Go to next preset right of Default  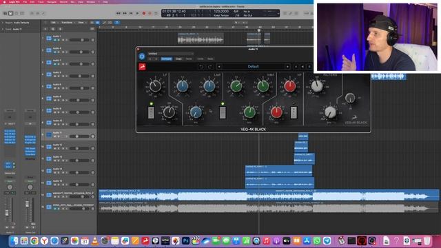pyautogui.click(x=287, y=67)
